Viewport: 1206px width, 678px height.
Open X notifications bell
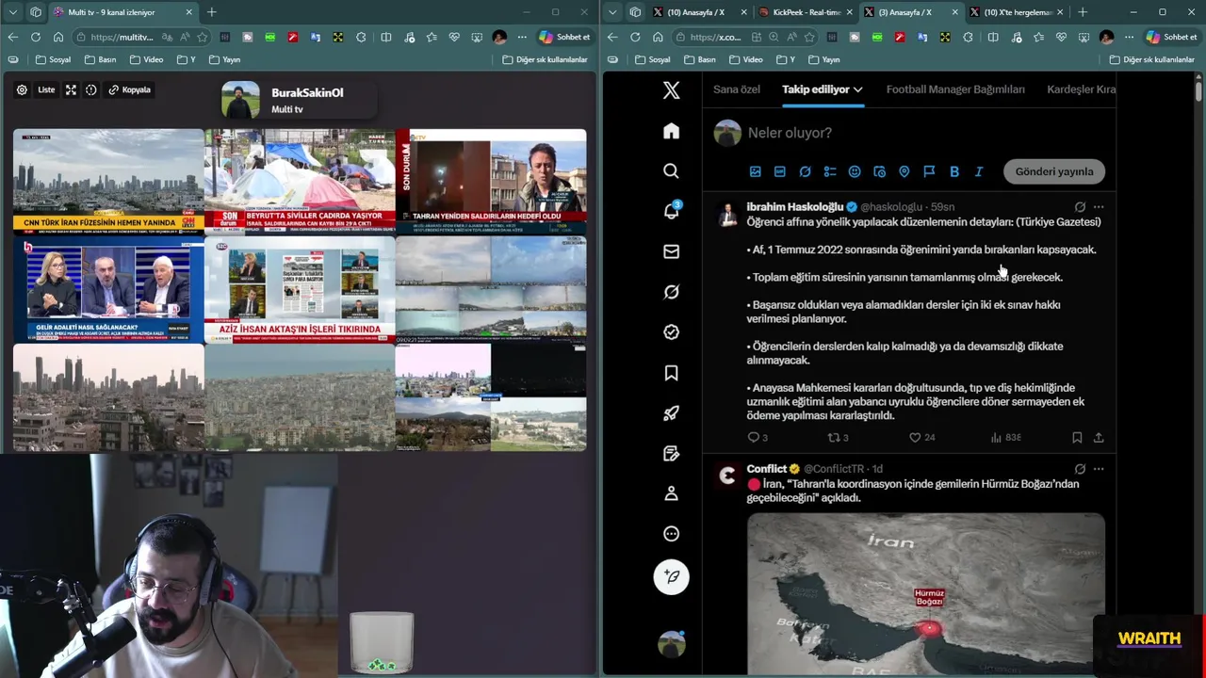tap(671, 211)
